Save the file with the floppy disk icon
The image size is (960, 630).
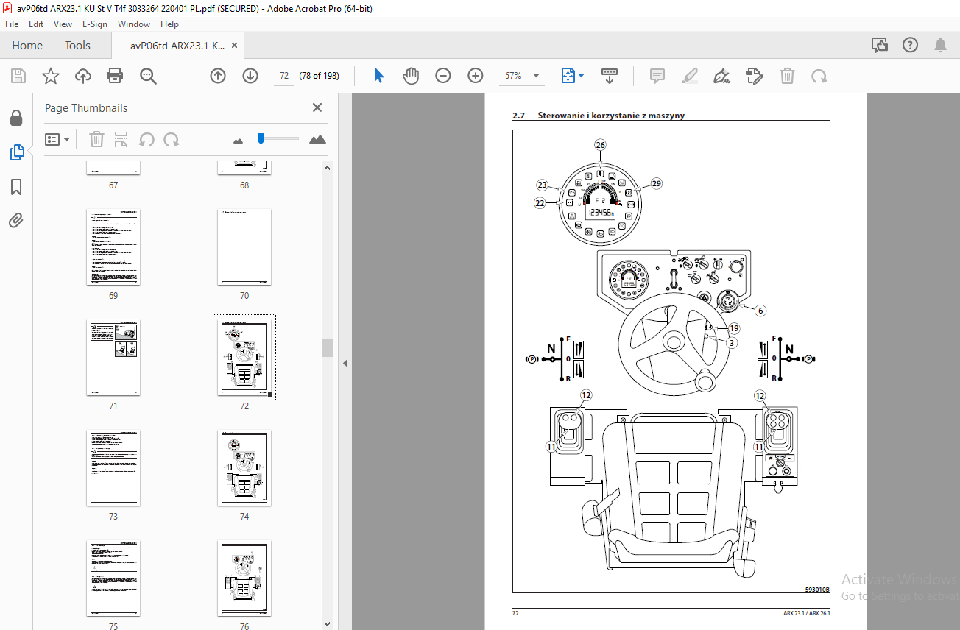coord(18,76)
